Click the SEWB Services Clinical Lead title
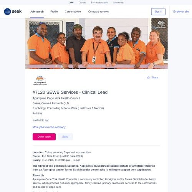Image resolution: width=192 pixels, height=192 pixels. pyautogui.click(x=70, y=92)
